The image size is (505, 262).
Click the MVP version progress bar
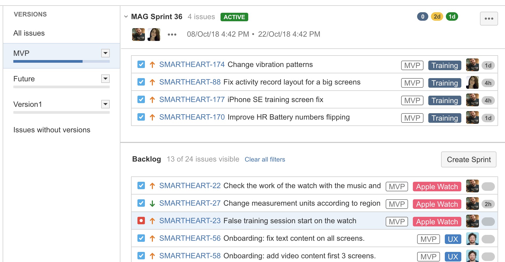point(62,61)
